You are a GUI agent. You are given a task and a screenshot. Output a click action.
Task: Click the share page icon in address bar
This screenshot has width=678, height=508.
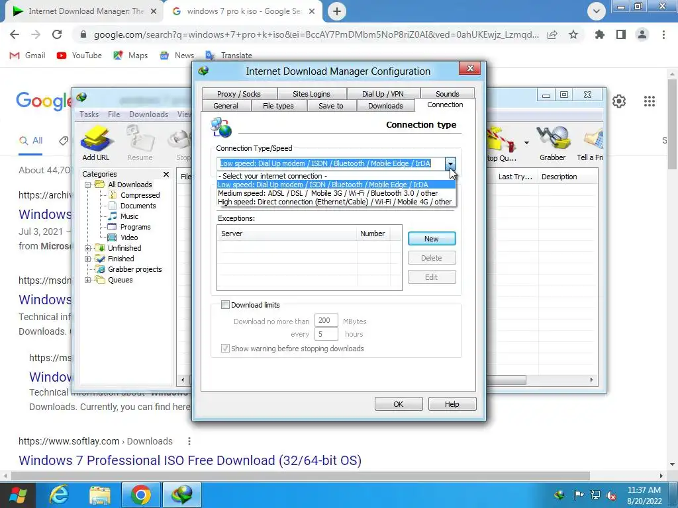pyautogui.click(x=552, y=34)
